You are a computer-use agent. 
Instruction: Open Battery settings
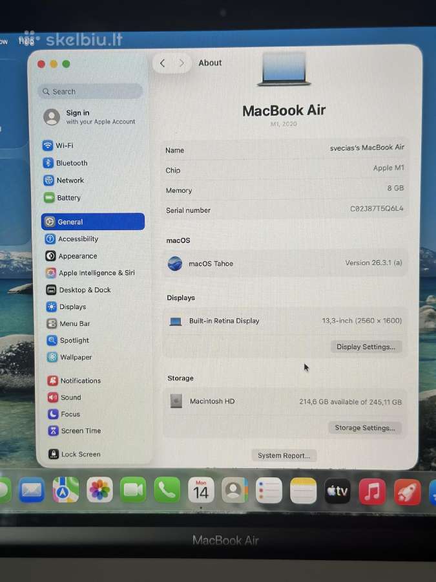pos(62,198)
